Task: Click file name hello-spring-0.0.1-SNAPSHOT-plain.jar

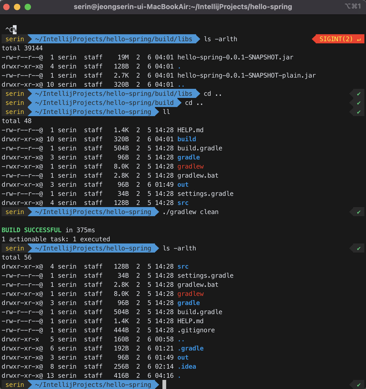Action: pyautogui.click(x=246, y=75)
